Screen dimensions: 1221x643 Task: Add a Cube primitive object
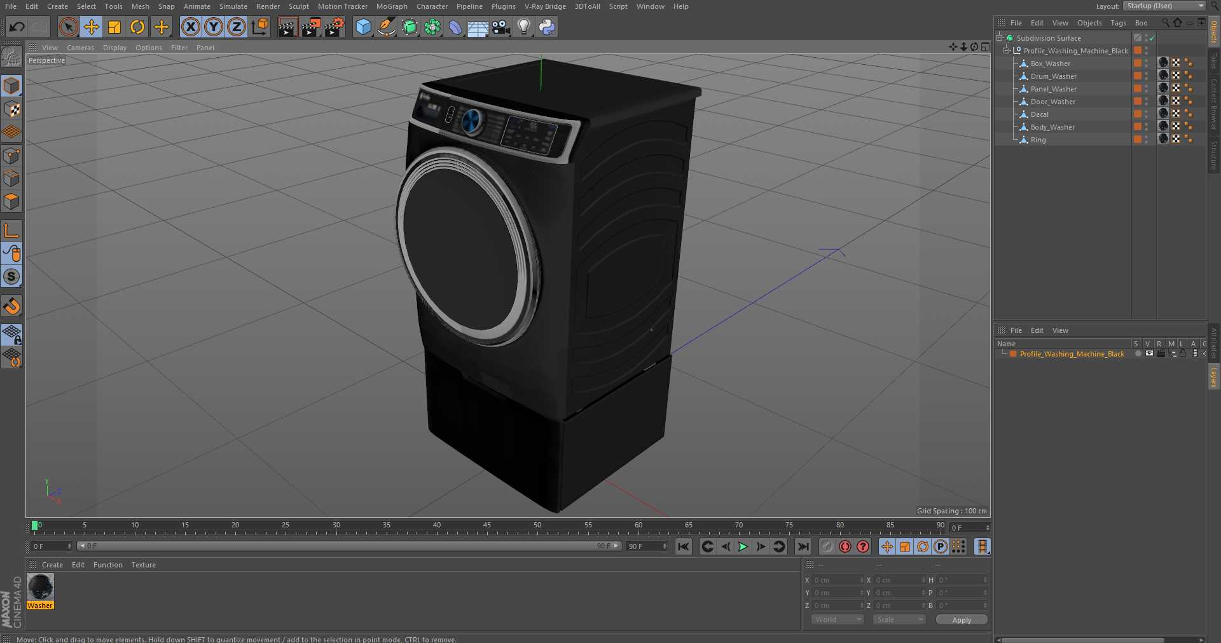(363, 27)
